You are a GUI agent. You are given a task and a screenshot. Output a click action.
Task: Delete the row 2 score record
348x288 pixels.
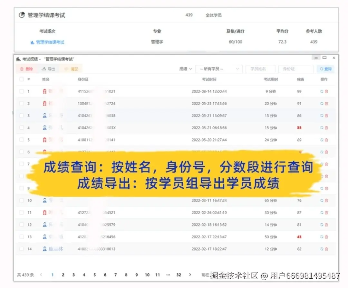tap(326, 104)
